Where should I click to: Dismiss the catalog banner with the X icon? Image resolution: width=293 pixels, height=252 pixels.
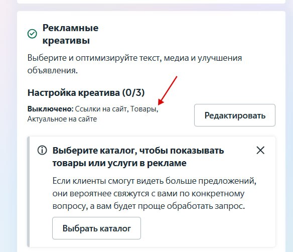coord(260,150)
